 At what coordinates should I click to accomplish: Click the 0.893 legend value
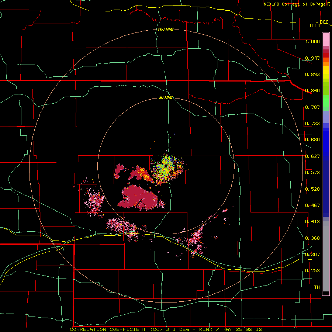point(312,74)
